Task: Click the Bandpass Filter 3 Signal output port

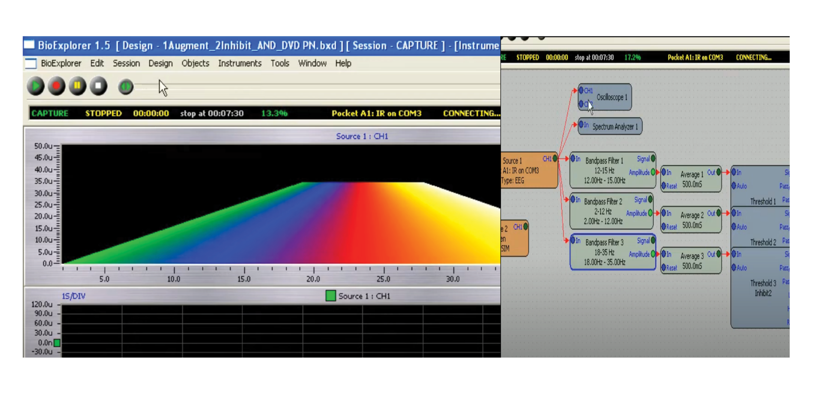Action: 653,240
